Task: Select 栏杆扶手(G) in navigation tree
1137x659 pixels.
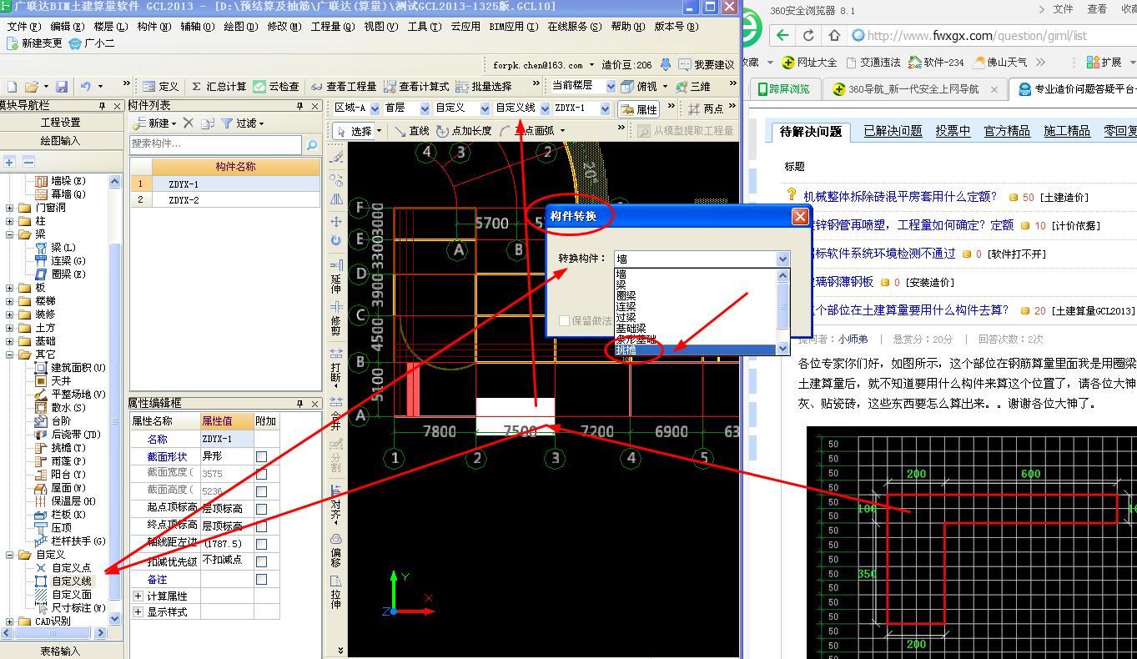Action: (70, 541)
